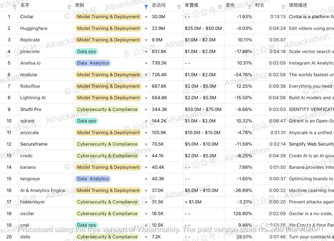Click the Roboflow name cell
The image size is (334, 241).
coord(46,86)
